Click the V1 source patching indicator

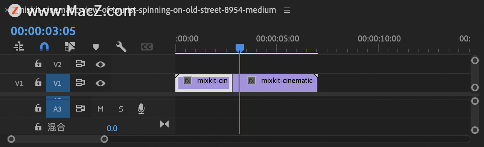19,83
